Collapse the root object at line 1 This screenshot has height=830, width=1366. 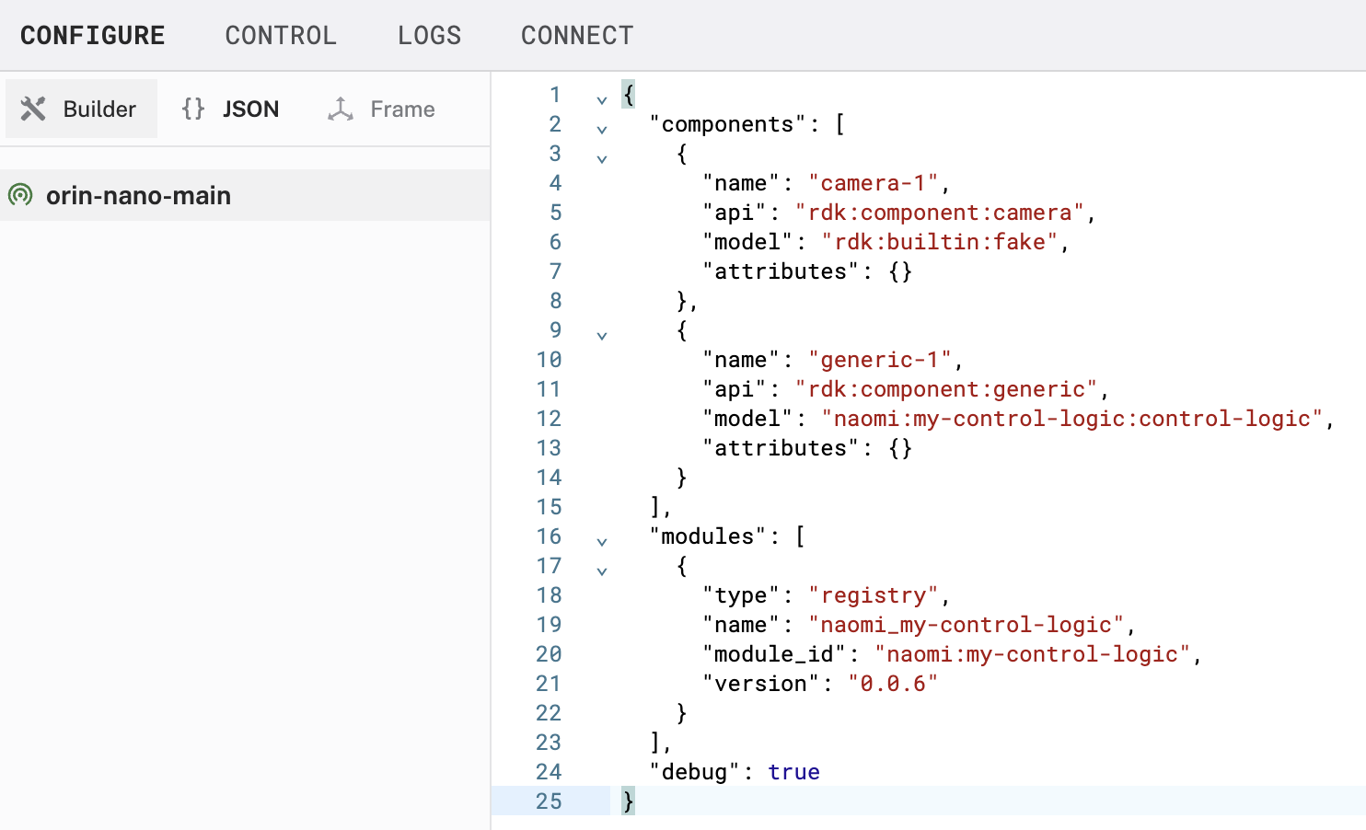tap(602, 99)
